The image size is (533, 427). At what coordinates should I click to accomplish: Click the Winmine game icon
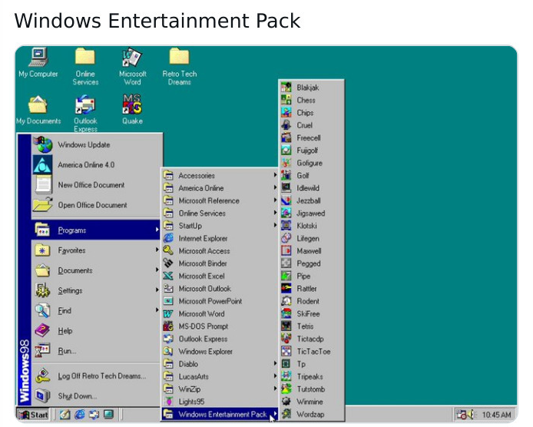[286, 402]
